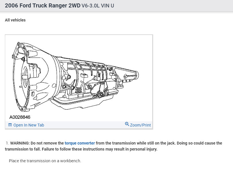Follow the torque converter hyperlink
Viewport: 233px width, 172px height.
pyautogui.click(x=80, y=143)
